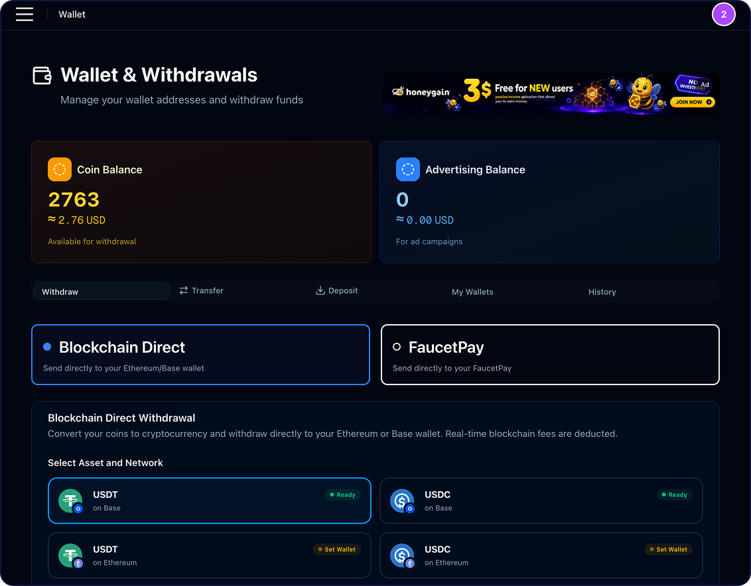The image size is (751, 586).
Task: Click the Deposit download icon
Action: coord(320,290)
